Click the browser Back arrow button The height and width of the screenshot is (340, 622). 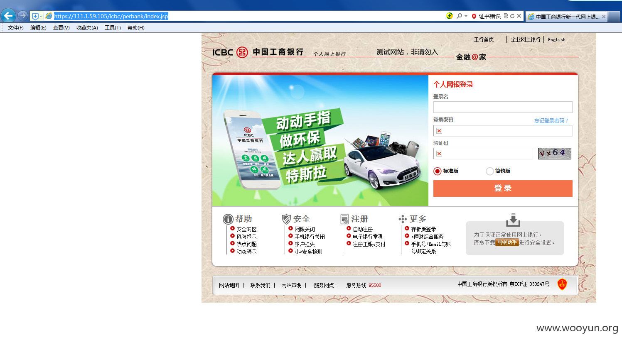coord(8,16)
